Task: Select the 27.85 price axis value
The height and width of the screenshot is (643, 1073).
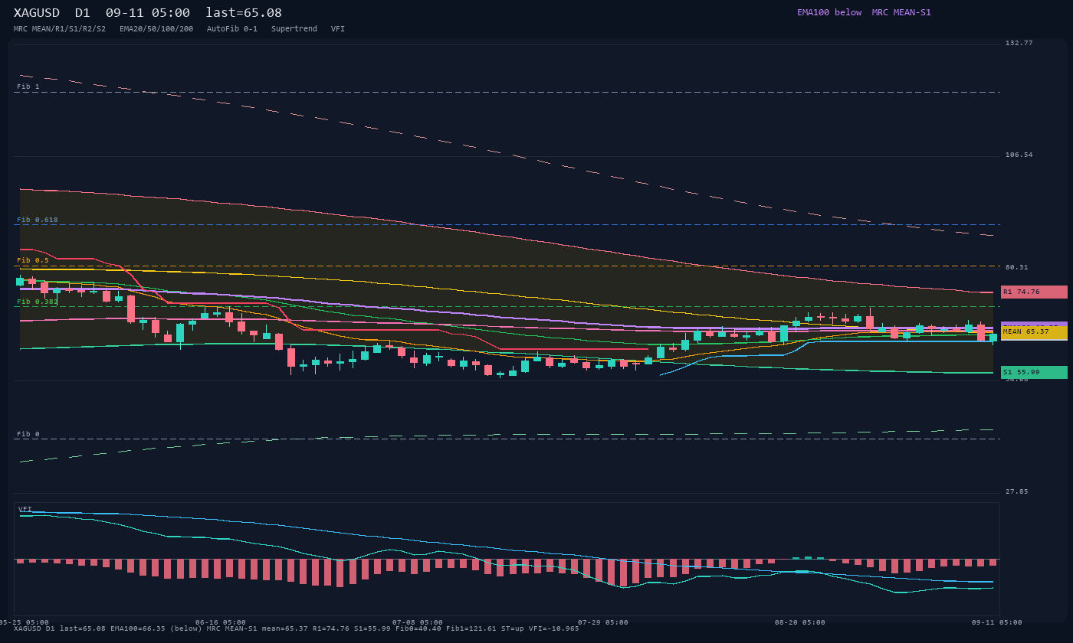Action: [x=1017, y=491]
